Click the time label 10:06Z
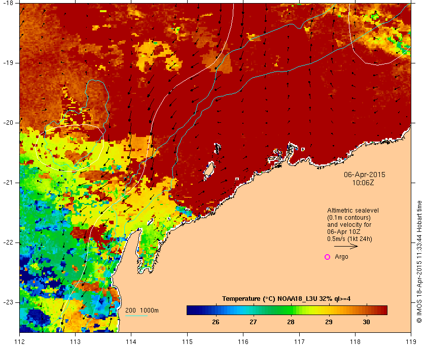 coord(363,183)
